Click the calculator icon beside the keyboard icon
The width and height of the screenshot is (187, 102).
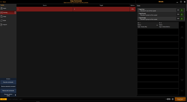tap(173, 99)
